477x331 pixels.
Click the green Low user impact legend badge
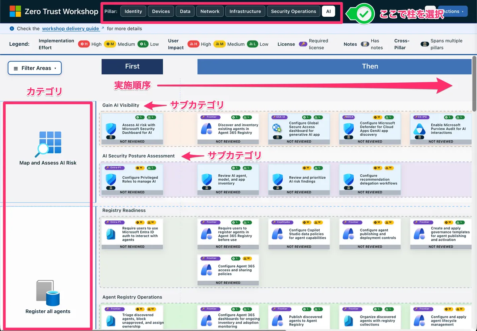click(x=252, y=44)
